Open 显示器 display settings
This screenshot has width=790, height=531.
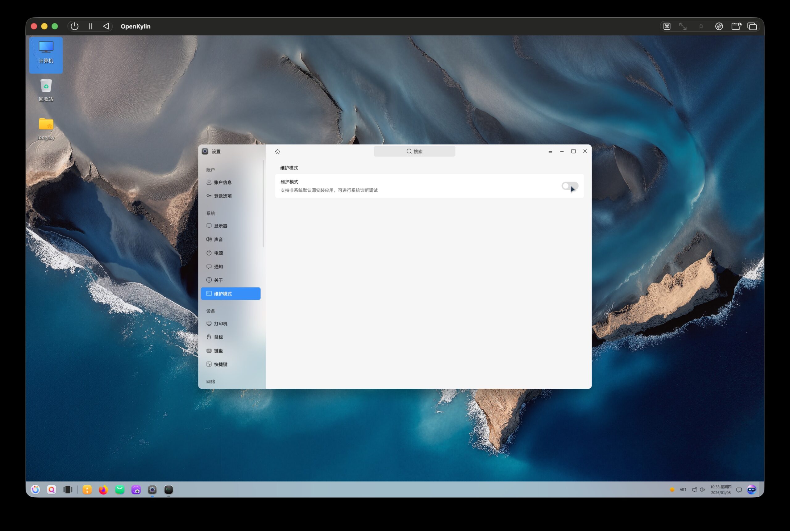tap(220, 226)
